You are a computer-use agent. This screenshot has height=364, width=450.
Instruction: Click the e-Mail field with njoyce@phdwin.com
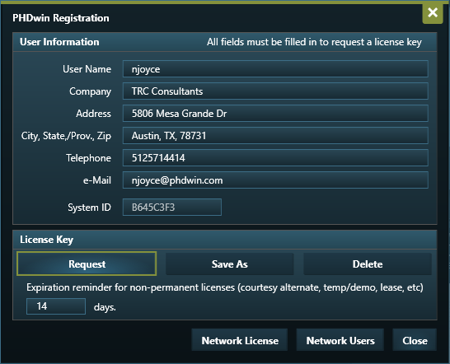pyautogui.click(x=275, y=180)
